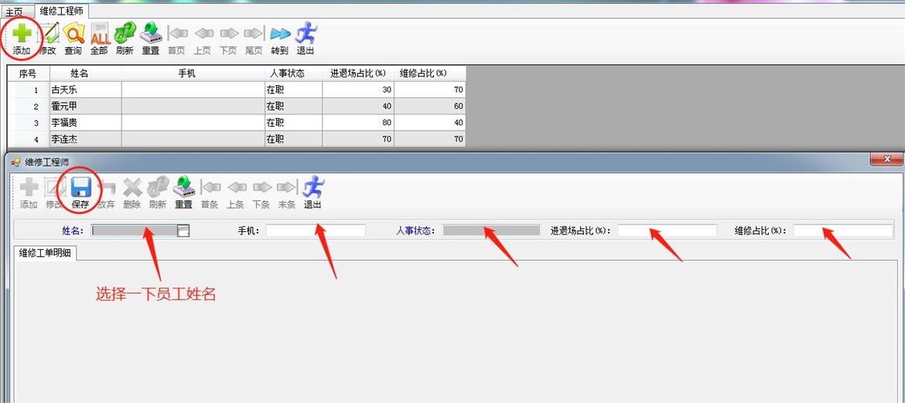Viewport: 905px width, 403px height.
Task: Click the 姓名 column header
Action: click(x=85, y=73)
